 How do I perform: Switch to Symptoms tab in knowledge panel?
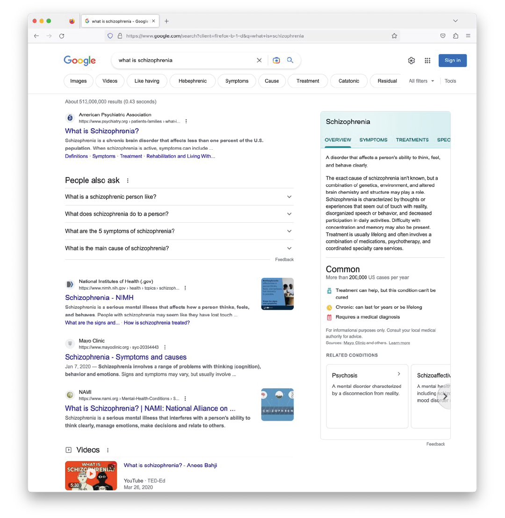(x=373, y=140)
